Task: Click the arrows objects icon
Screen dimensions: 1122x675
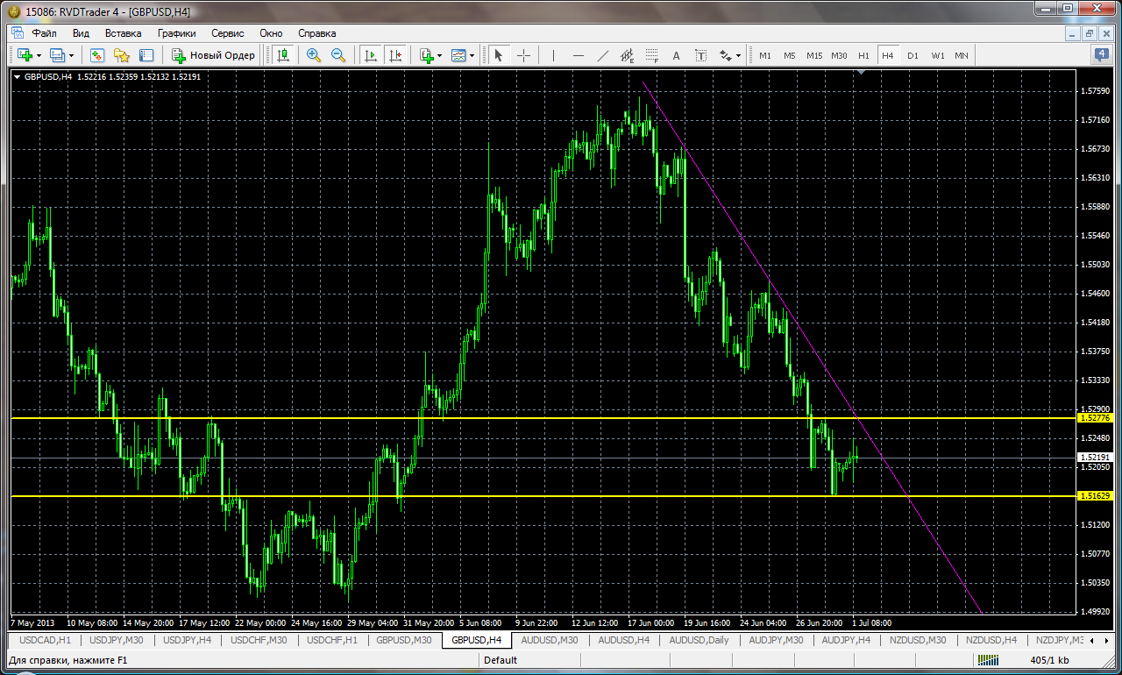Action: [725, 55]
